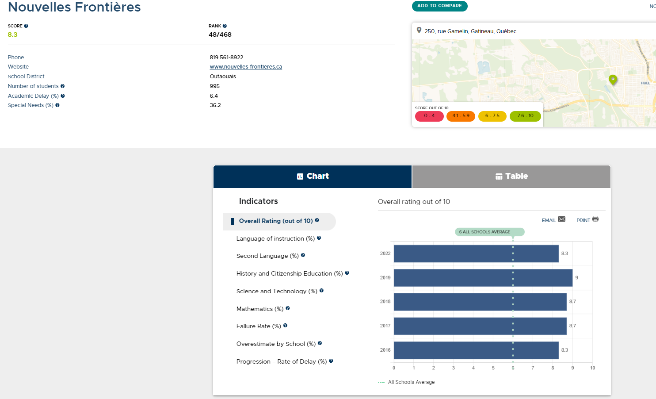
Task: Click the Overall Rating help icon
Action: [317, 220]
